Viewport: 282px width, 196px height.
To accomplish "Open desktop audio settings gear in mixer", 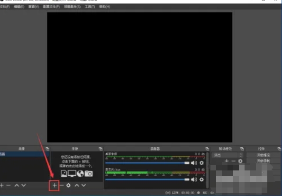I will pos(201,163).
